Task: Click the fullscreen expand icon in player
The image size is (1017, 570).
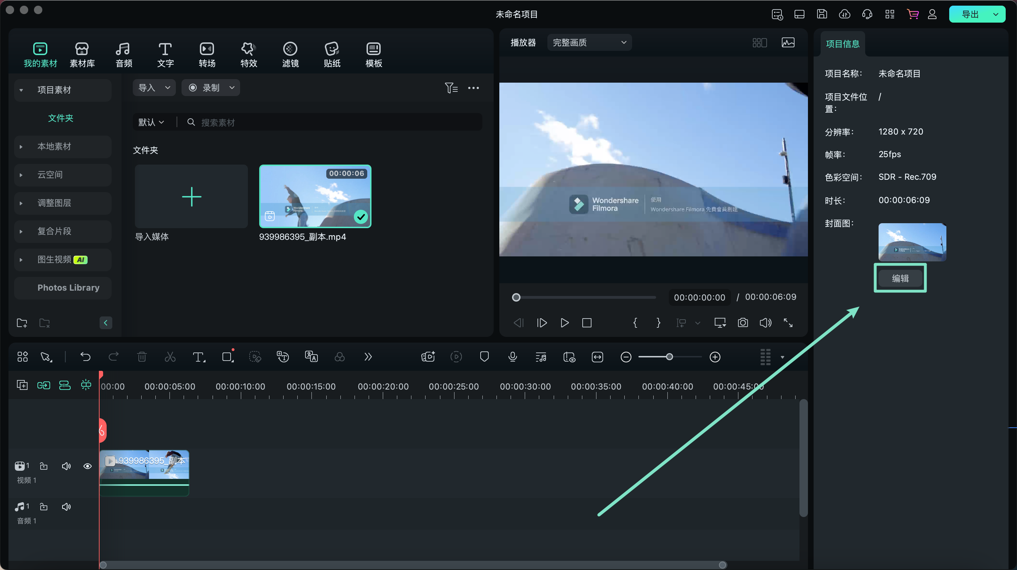Action: (788, 322)
